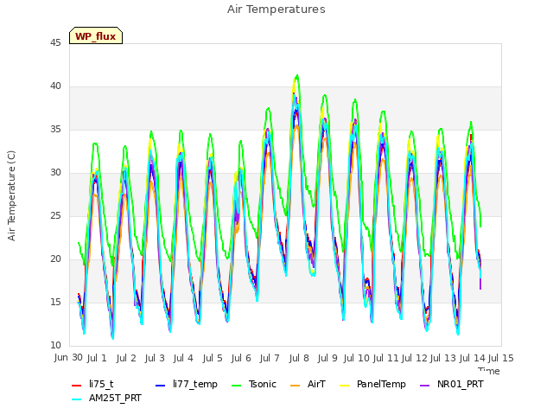The height and width of the screenshot is (415, 553).
Task: Toggle the li75_t legend entry
Action: [92, 384]
